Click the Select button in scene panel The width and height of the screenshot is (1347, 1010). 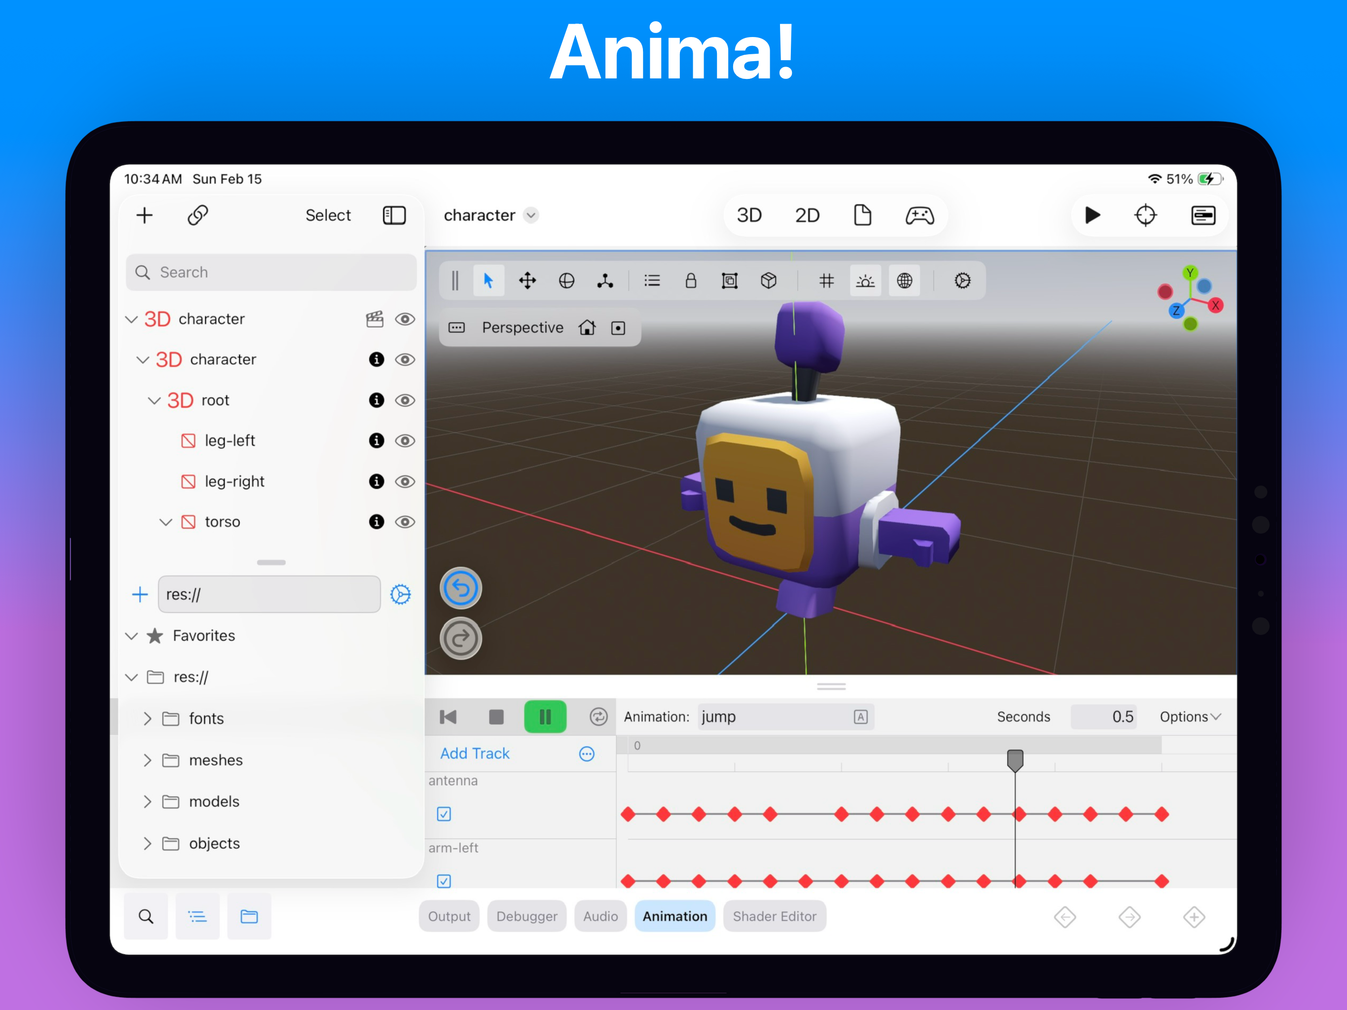tap(328, 215)
